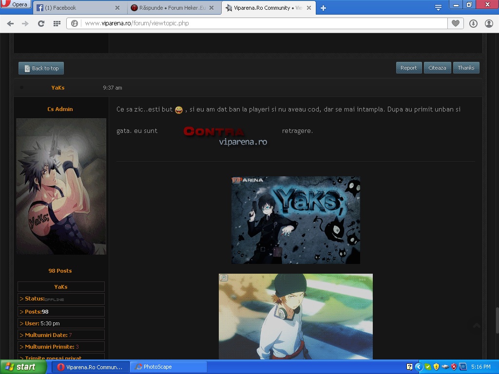Reload the current page
Screen dimensions: 499x374
click(41, 23)
